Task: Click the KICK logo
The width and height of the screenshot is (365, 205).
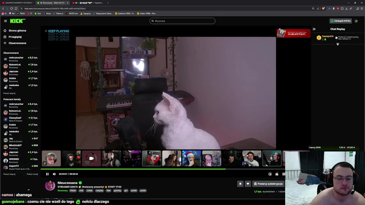Action: click(x=18, y=21)
